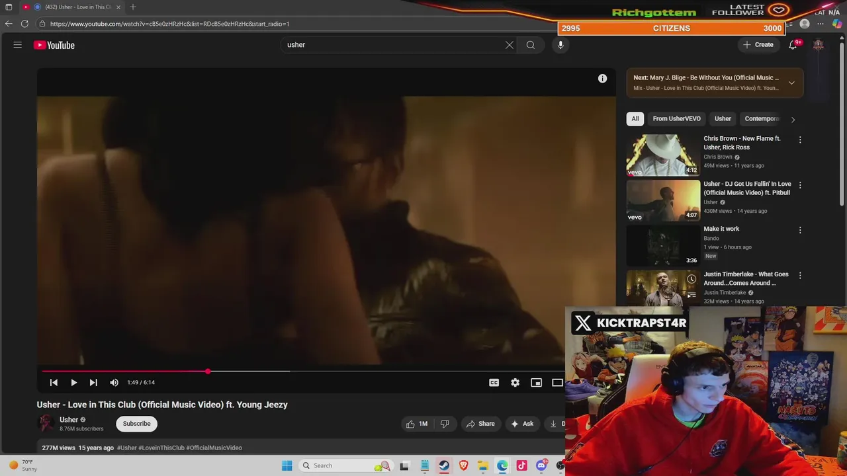This screenshot has width=847, height=476.
Task: Add Justin Timberlake video to Watch Later
Action: (x=691, y=279)
